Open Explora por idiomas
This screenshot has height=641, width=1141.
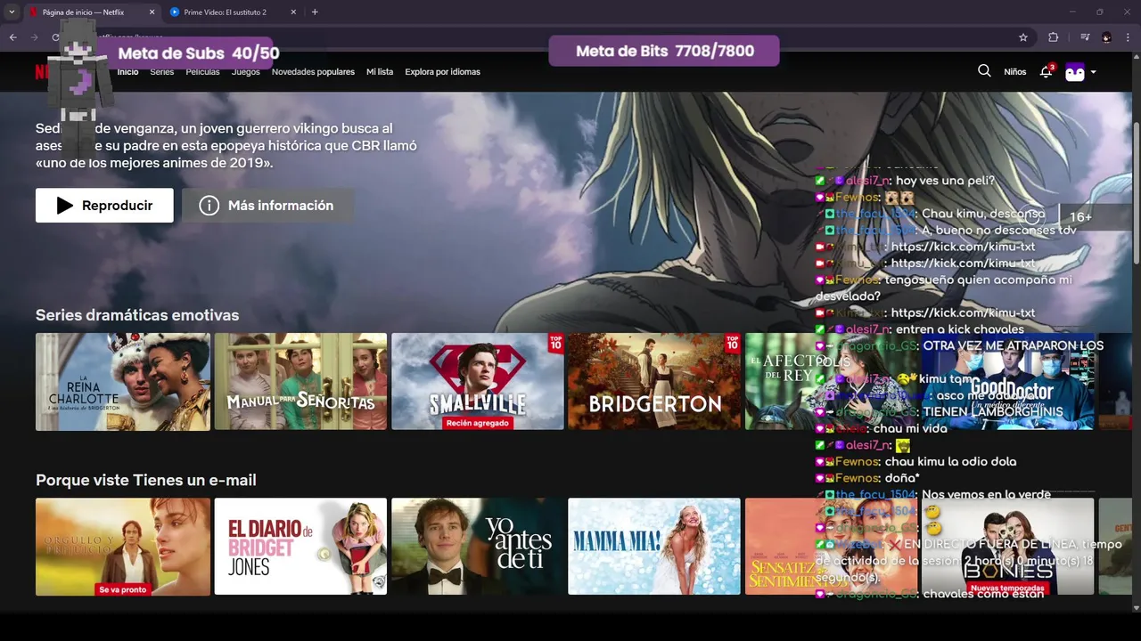point(442,72)
